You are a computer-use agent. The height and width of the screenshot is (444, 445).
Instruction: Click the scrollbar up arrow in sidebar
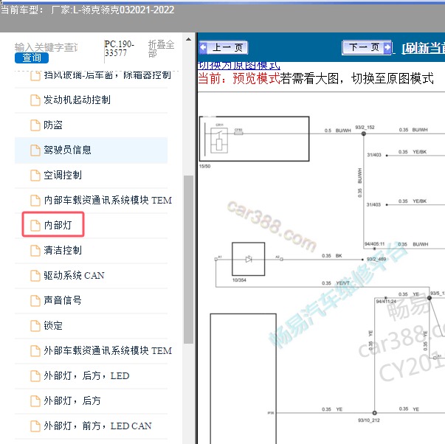[188, 39]
